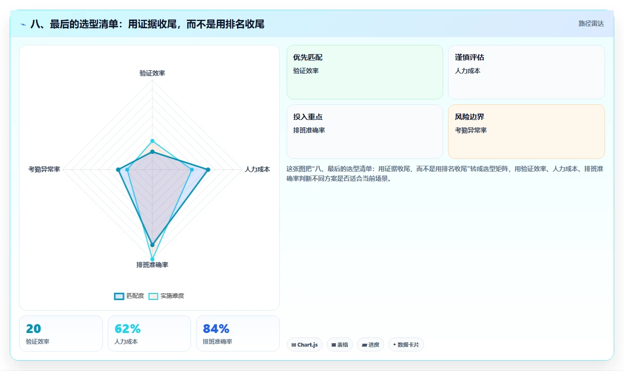
Task: Click 匹配度 data point on 排班准确率 axis
Action: point(152,245)
